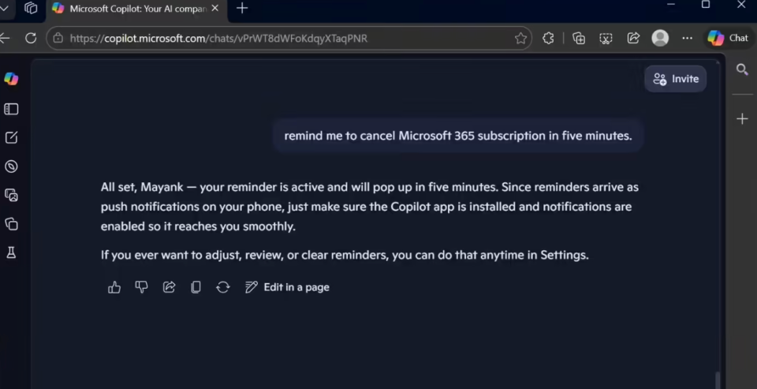Viewport: 757px width, 389px height.
Task: Regenerate the Copilot response
Action: click(x=223, y=287)
